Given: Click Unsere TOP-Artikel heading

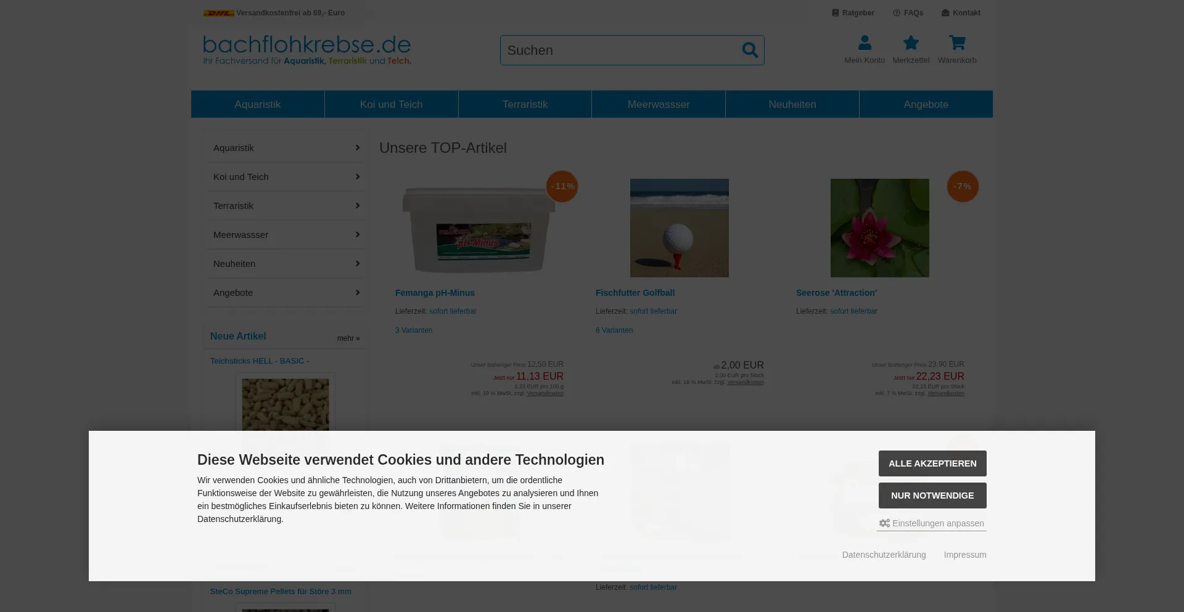Looking at the screenshot, I should click(x=443, y=148).
